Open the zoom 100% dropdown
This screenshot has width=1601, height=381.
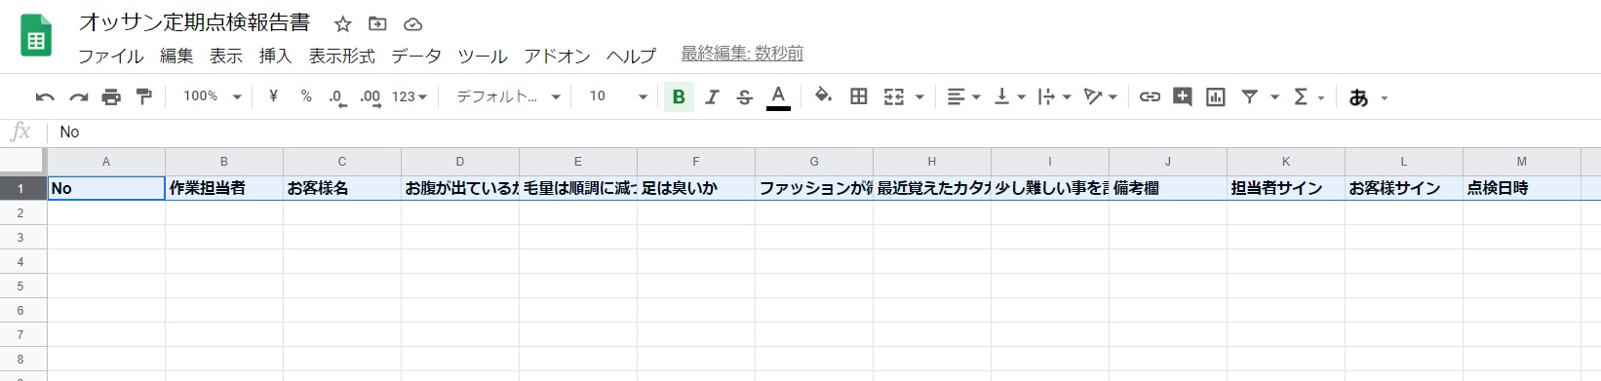click(x=212, y=96)
